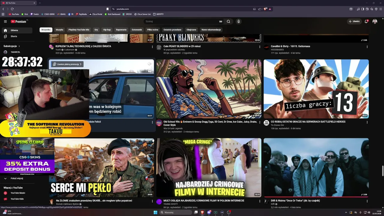Open options menu for Na ZŁOMIE video
This screenshot has width=384, height=216.
pos(152,201)
